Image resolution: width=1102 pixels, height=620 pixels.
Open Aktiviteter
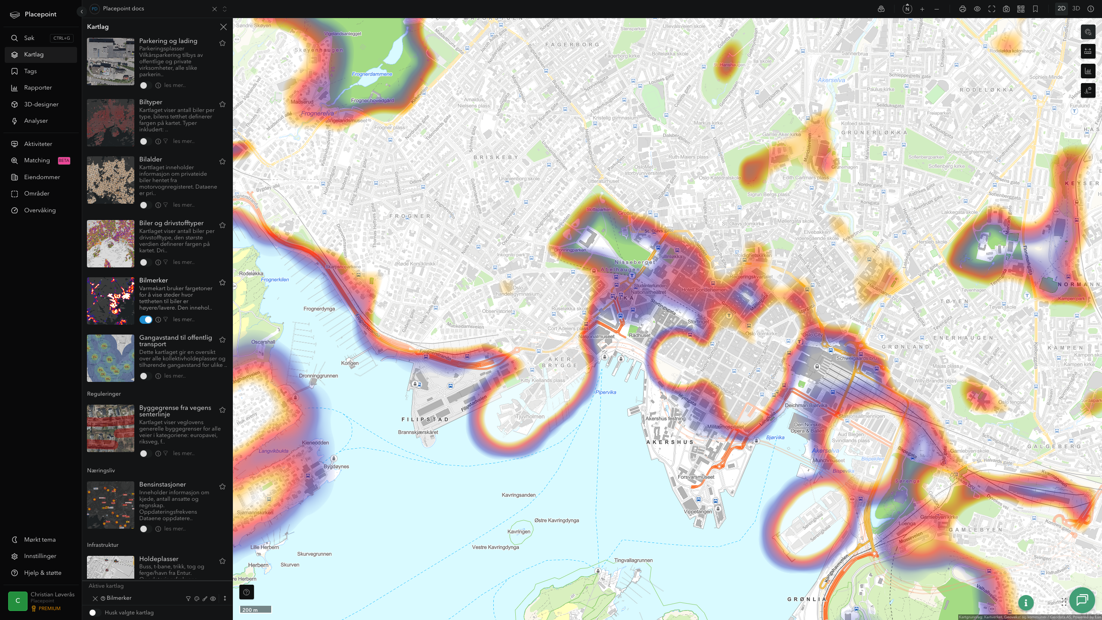[41, 144]
